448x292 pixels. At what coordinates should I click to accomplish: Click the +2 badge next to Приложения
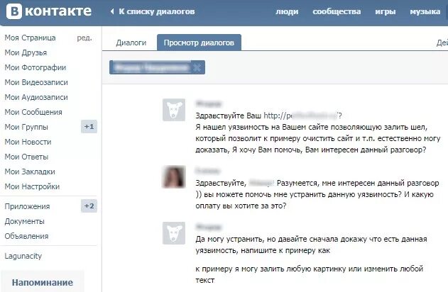coord(89,206)
